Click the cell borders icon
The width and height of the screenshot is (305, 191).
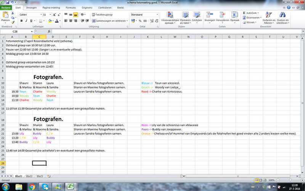[40, 21]
